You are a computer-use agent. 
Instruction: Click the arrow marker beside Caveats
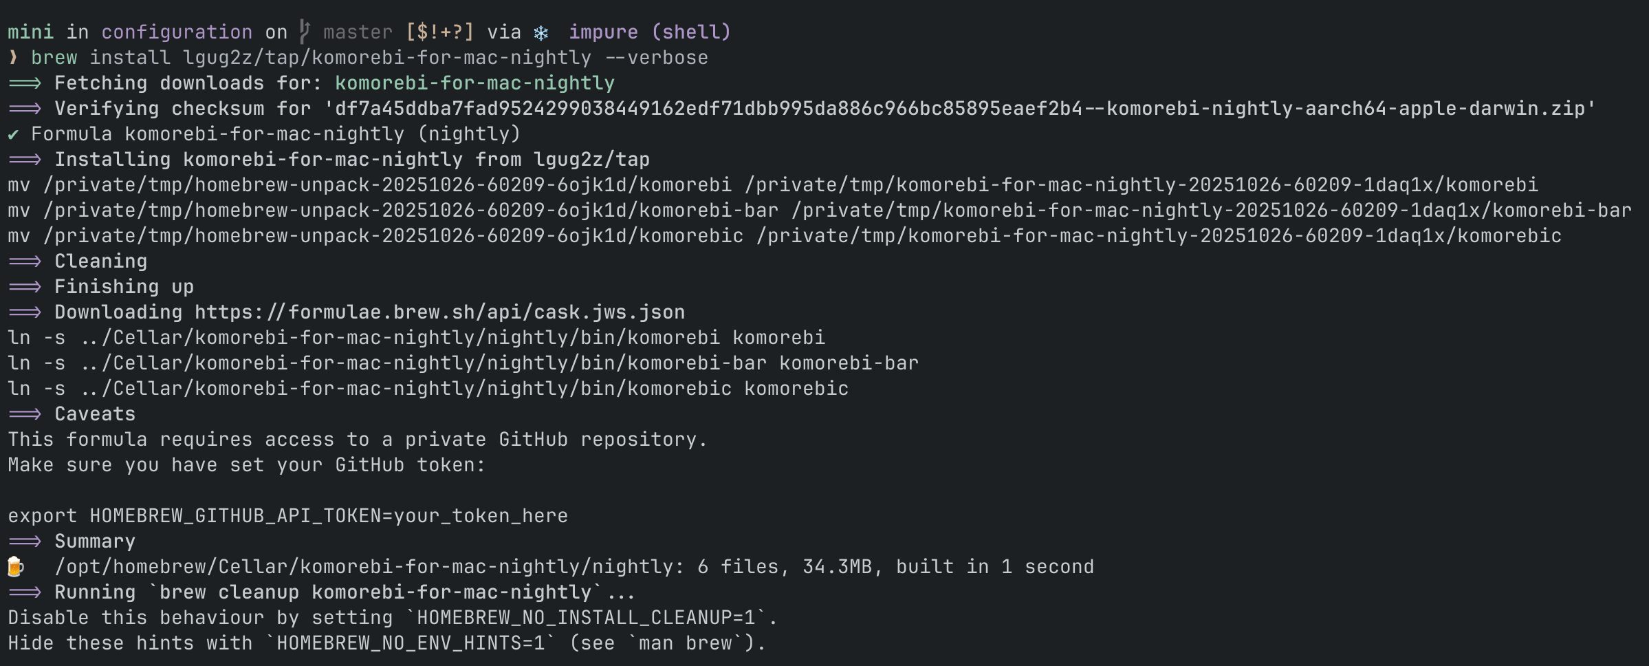tap(25, 414)
